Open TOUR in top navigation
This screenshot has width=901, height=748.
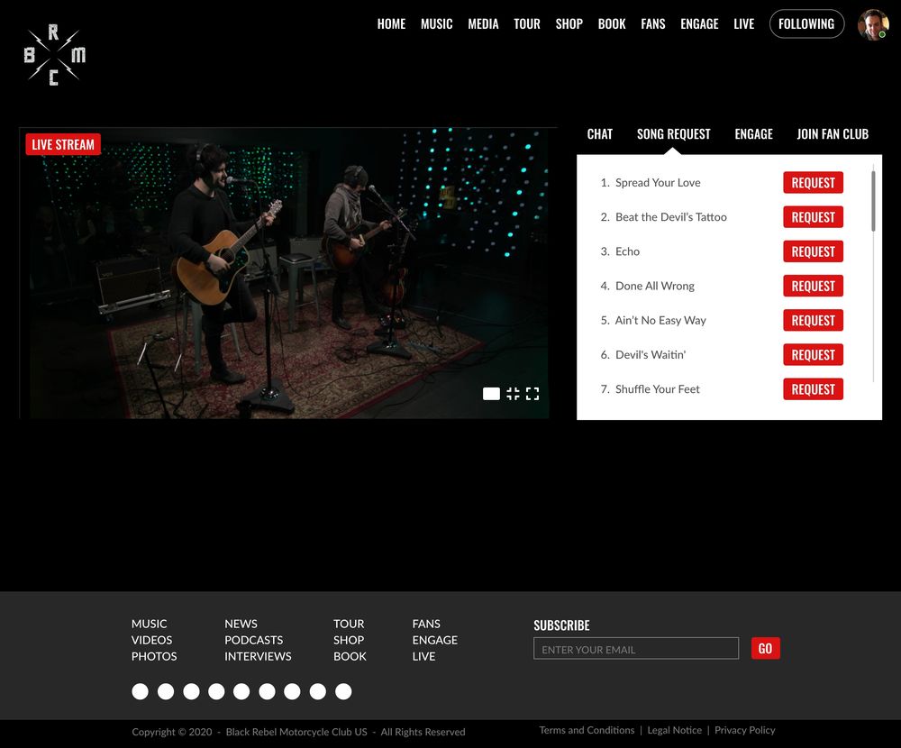point(527,23)
